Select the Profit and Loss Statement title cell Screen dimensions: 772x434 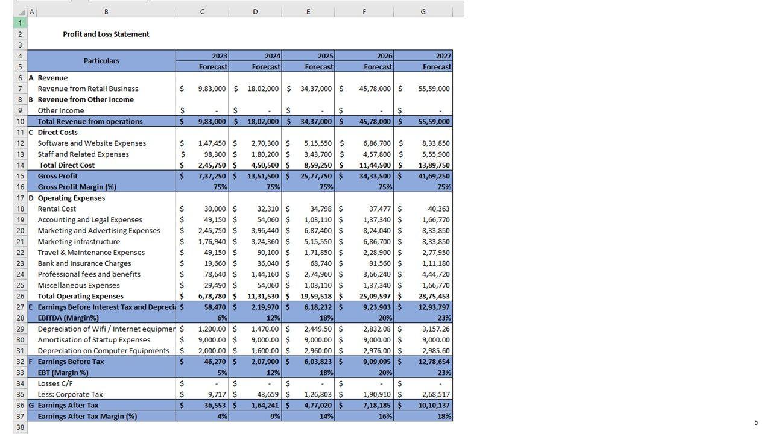point(106,34)
